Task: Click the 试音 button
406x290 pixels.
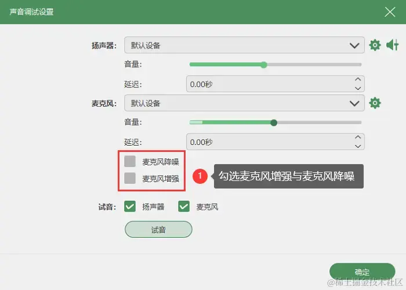Action: tap(158, 230)
